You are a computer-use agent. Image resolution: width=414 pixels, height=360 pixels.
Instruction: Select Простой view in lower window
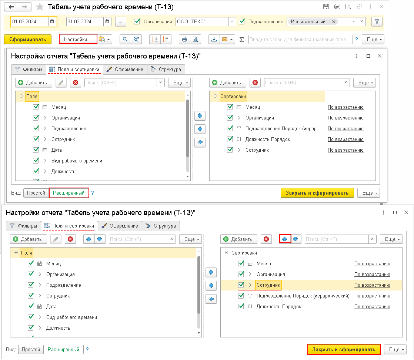(x=31, y=349)
